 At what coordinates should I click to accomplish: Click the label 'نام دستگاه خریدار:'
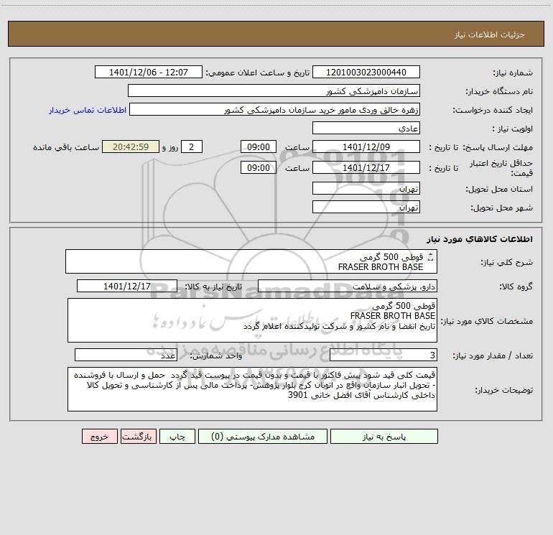[499, 92]
